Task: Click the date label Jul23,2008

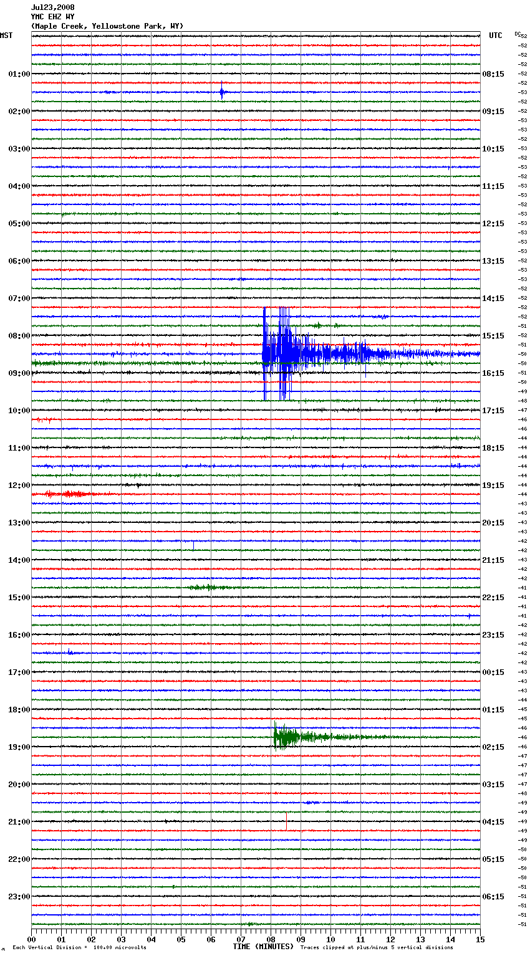Action: click(x=53, y=7)
